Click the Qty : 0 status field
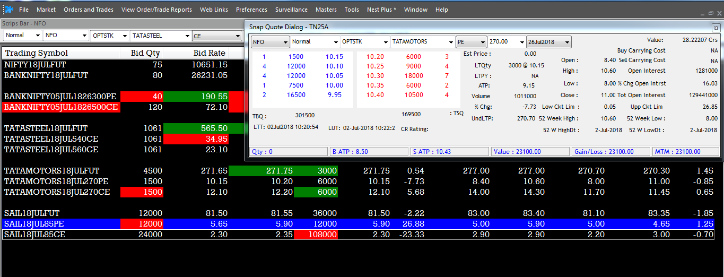 point(289,152)
